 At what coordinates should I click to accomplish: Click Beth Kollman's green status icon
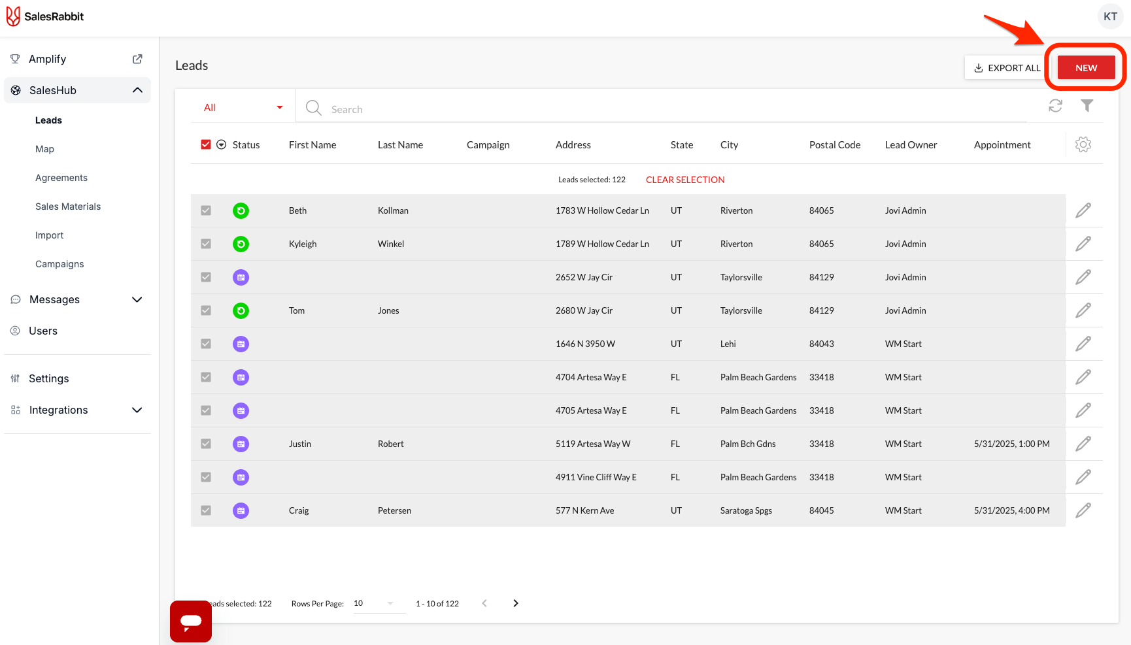pos(241,210)
